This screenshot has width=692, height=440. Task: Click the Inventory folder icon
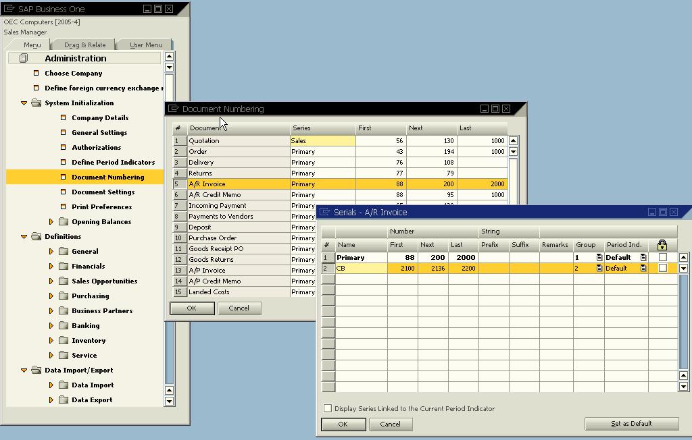click(x=64, y=340)
